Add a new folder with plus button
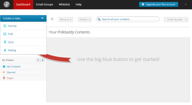This screenshot has height=105, width=192. point(42,60)
